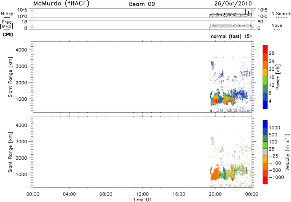Click the 'Freq. [MHz]' label
Image resolution: width=291 pixels, height=202 pixels.
[x=7, y=24]
